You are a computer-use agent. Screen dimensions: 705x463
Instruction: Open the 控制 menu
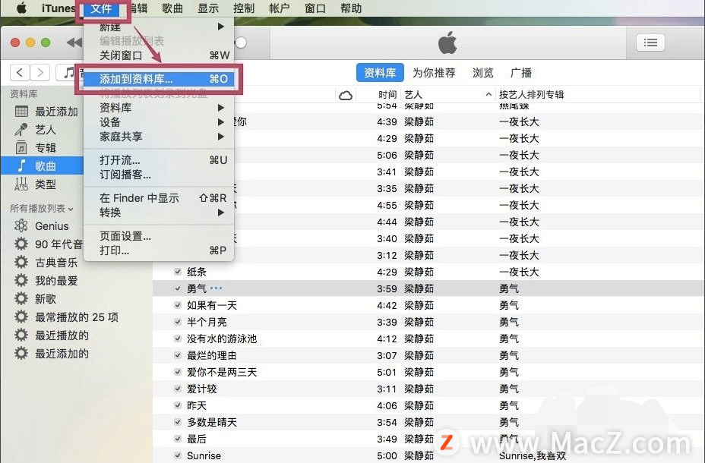click(x=244, y=8)
